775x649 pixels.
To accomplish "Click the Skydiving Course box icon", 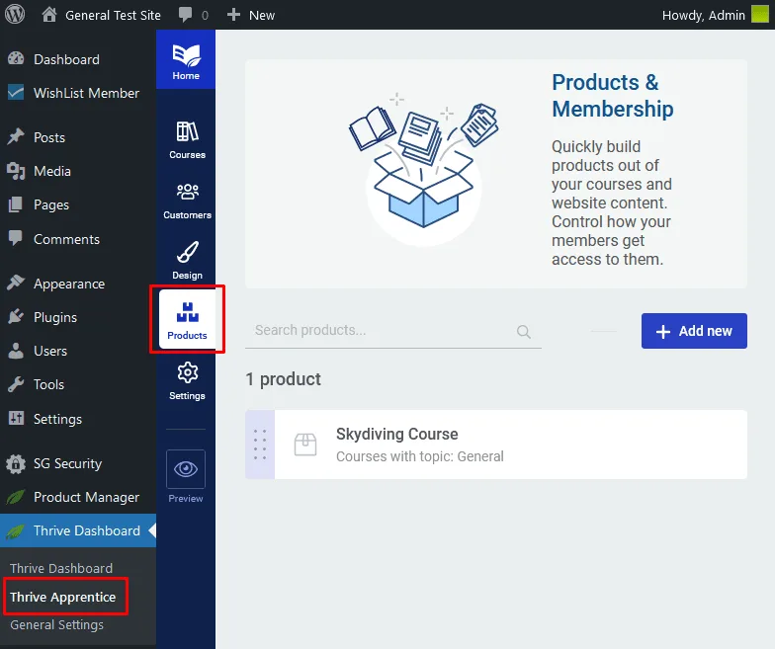I will pyautogui.click(x=305, y=445).
